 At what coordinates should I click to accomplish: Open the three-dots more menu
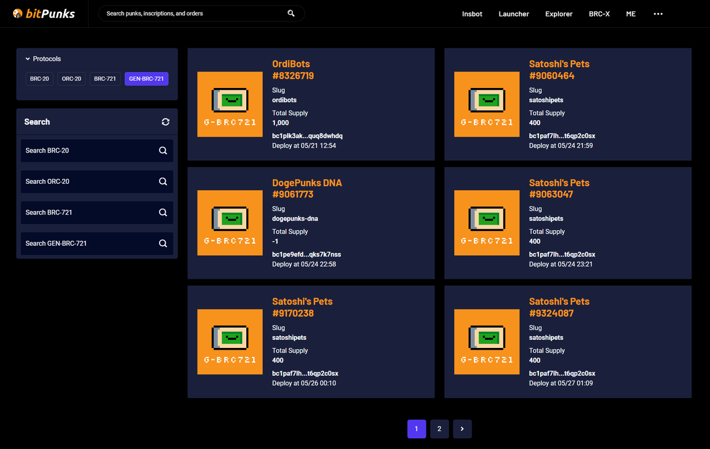tap(658, 14)
